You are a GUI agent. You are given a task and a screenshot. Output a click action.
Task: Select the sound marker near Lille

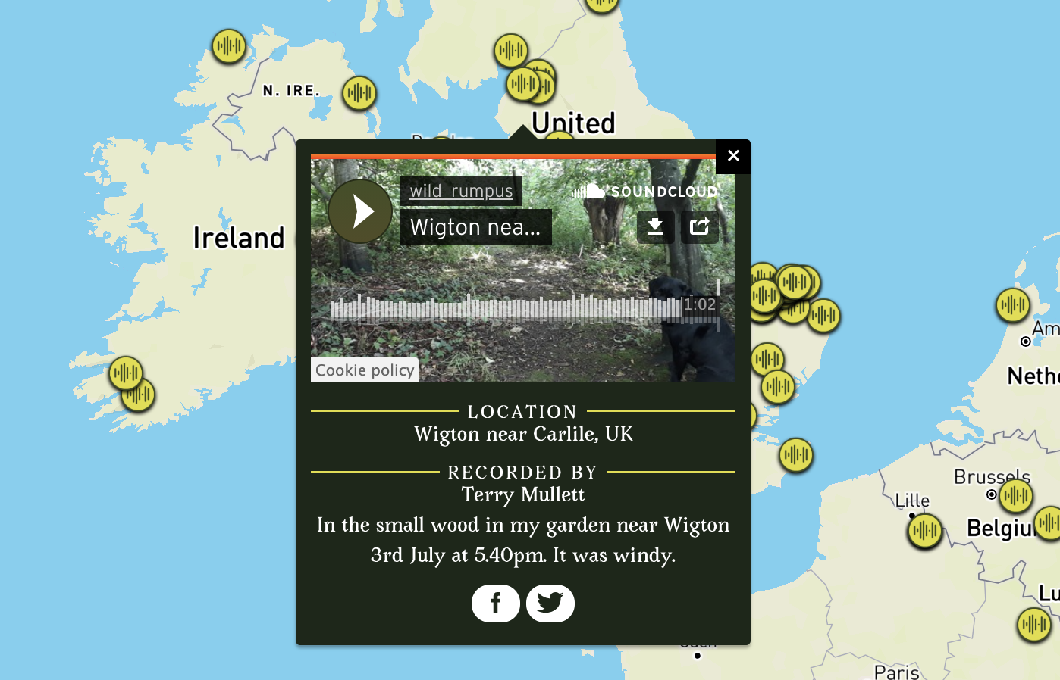point(925,531)
